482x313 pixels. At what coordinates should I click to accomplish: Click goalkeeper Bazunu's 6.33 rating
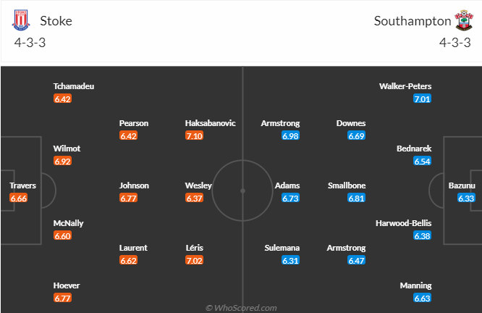[467, 198]
